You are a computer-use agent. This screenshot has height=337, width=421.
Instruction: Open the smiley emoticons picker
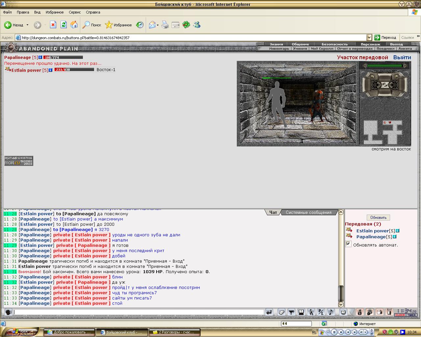[343, 312]
